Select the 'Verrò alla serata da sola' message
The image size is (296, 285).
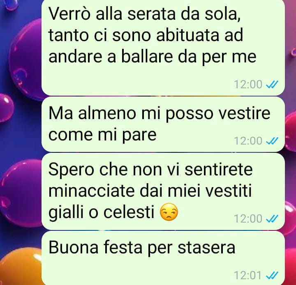tap(163, 47)
